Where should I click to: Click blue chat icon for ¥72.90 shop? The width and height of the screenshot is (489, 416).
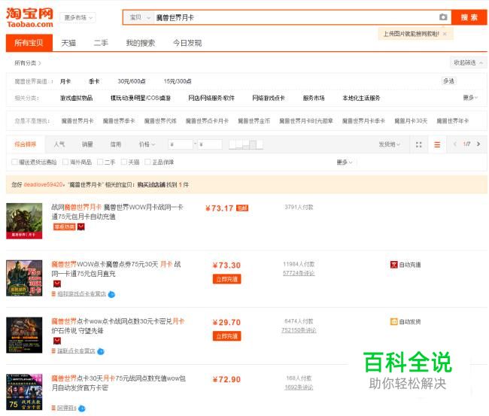(82, 408)
